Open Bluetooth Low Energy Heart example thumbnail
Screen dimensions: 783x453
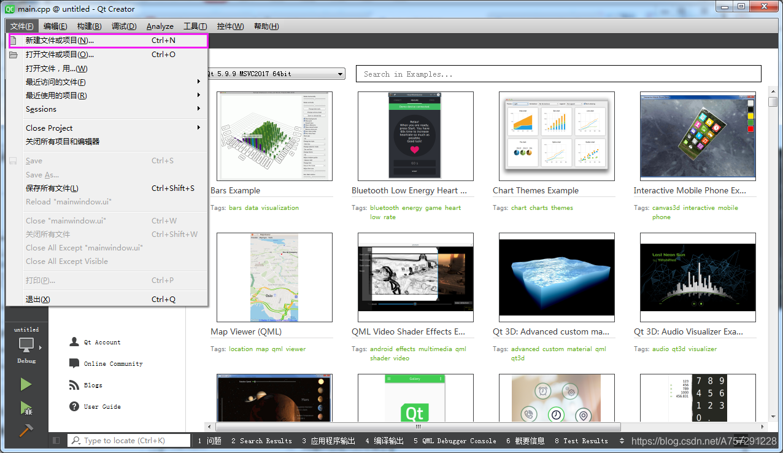tap(415, 136)
